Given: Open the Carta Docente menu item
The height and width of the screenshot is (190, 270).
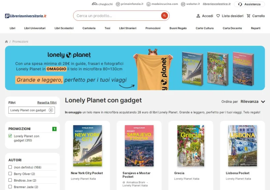Looking at the screenshot, I should pyautogui.click(x=232, y=28).
